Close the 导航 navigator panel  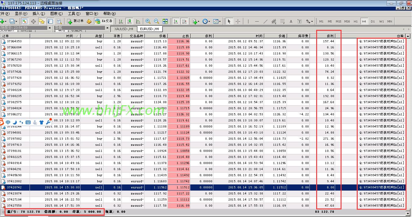coord(107,28)
